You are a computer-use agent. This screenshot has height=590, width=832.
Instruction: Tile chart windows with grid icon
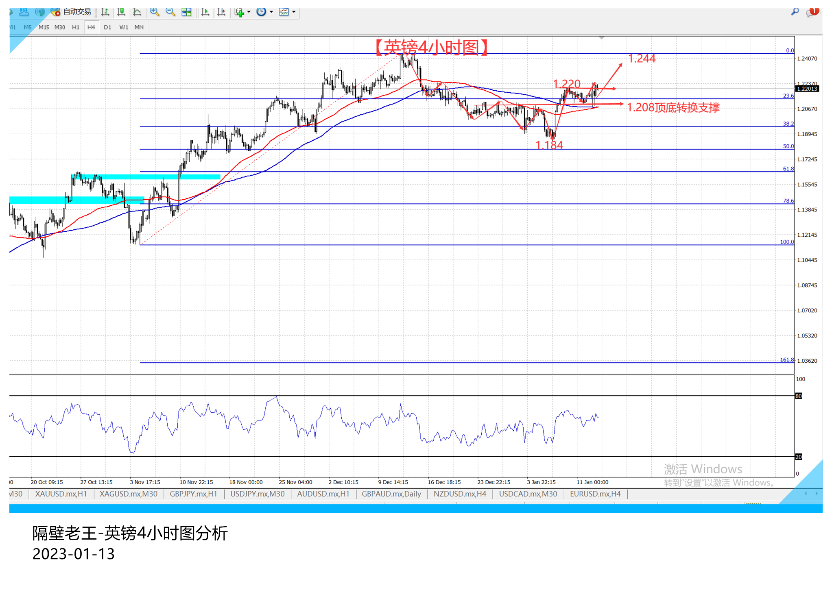pyautogui.click(x=186, y=12)
